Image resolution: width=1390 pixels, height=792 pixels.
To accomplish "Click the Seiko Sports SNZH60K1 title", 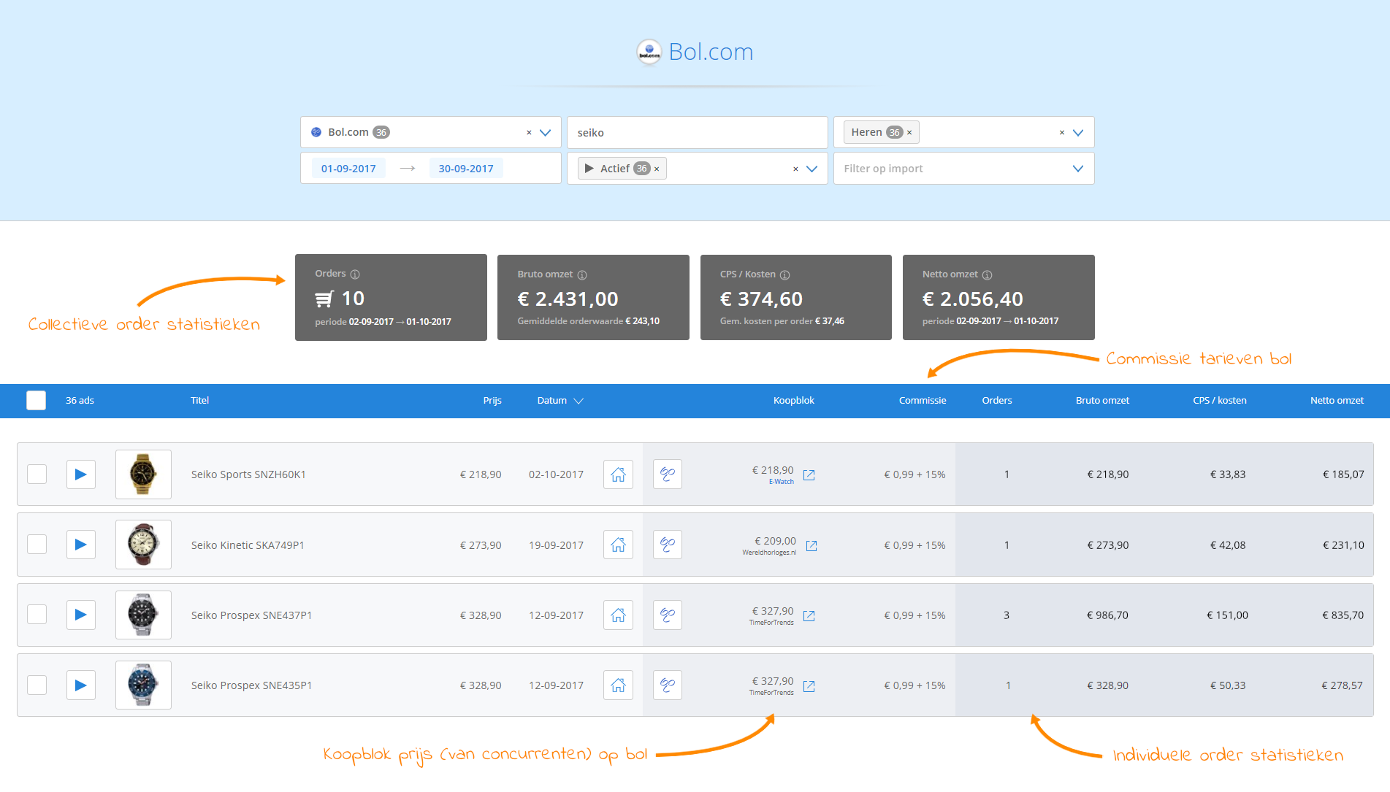I will (x=248, y=474).
